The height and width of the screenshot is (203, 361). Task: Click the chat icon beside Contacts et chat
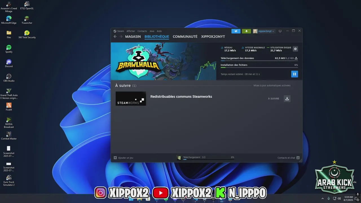tap(298, 158)
